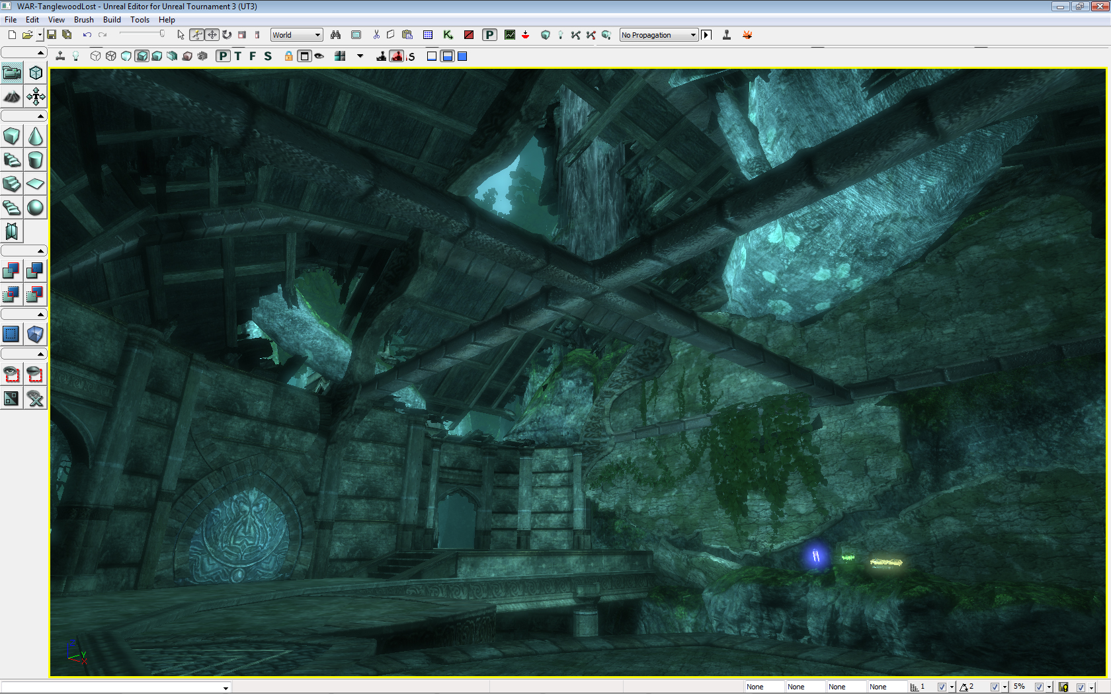This screenshot has width=1111, height=694.
Task: Switch viewport to Perspective P
Action: click(224, 56)
